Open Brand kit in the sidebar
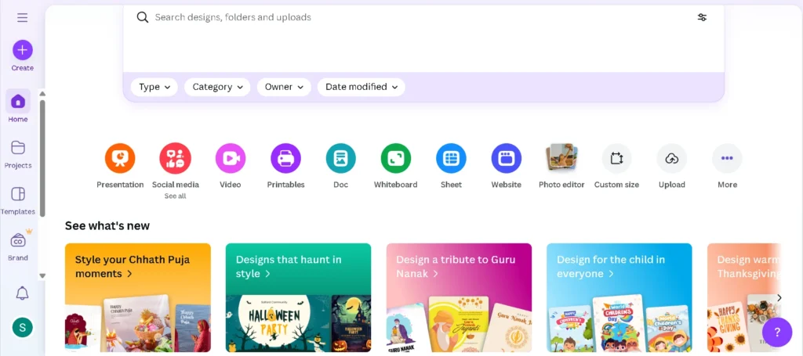Image resolution: width=803 pixels, height=356 pixels. pyautogui.click(x=18, y=245)
